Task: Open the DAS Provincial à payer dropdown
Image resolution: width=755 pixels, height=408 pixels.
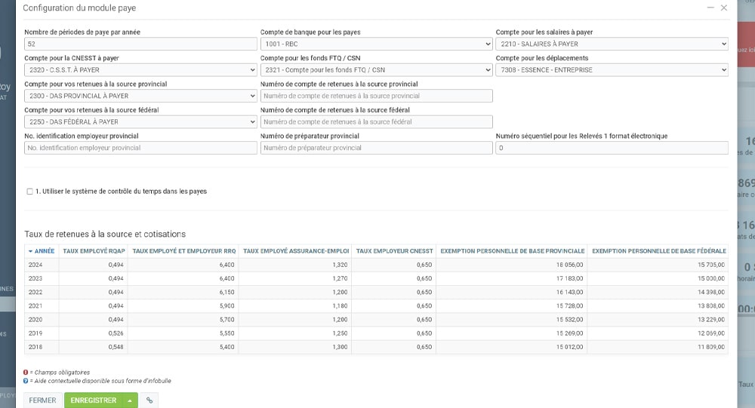Action: (140, 96)
